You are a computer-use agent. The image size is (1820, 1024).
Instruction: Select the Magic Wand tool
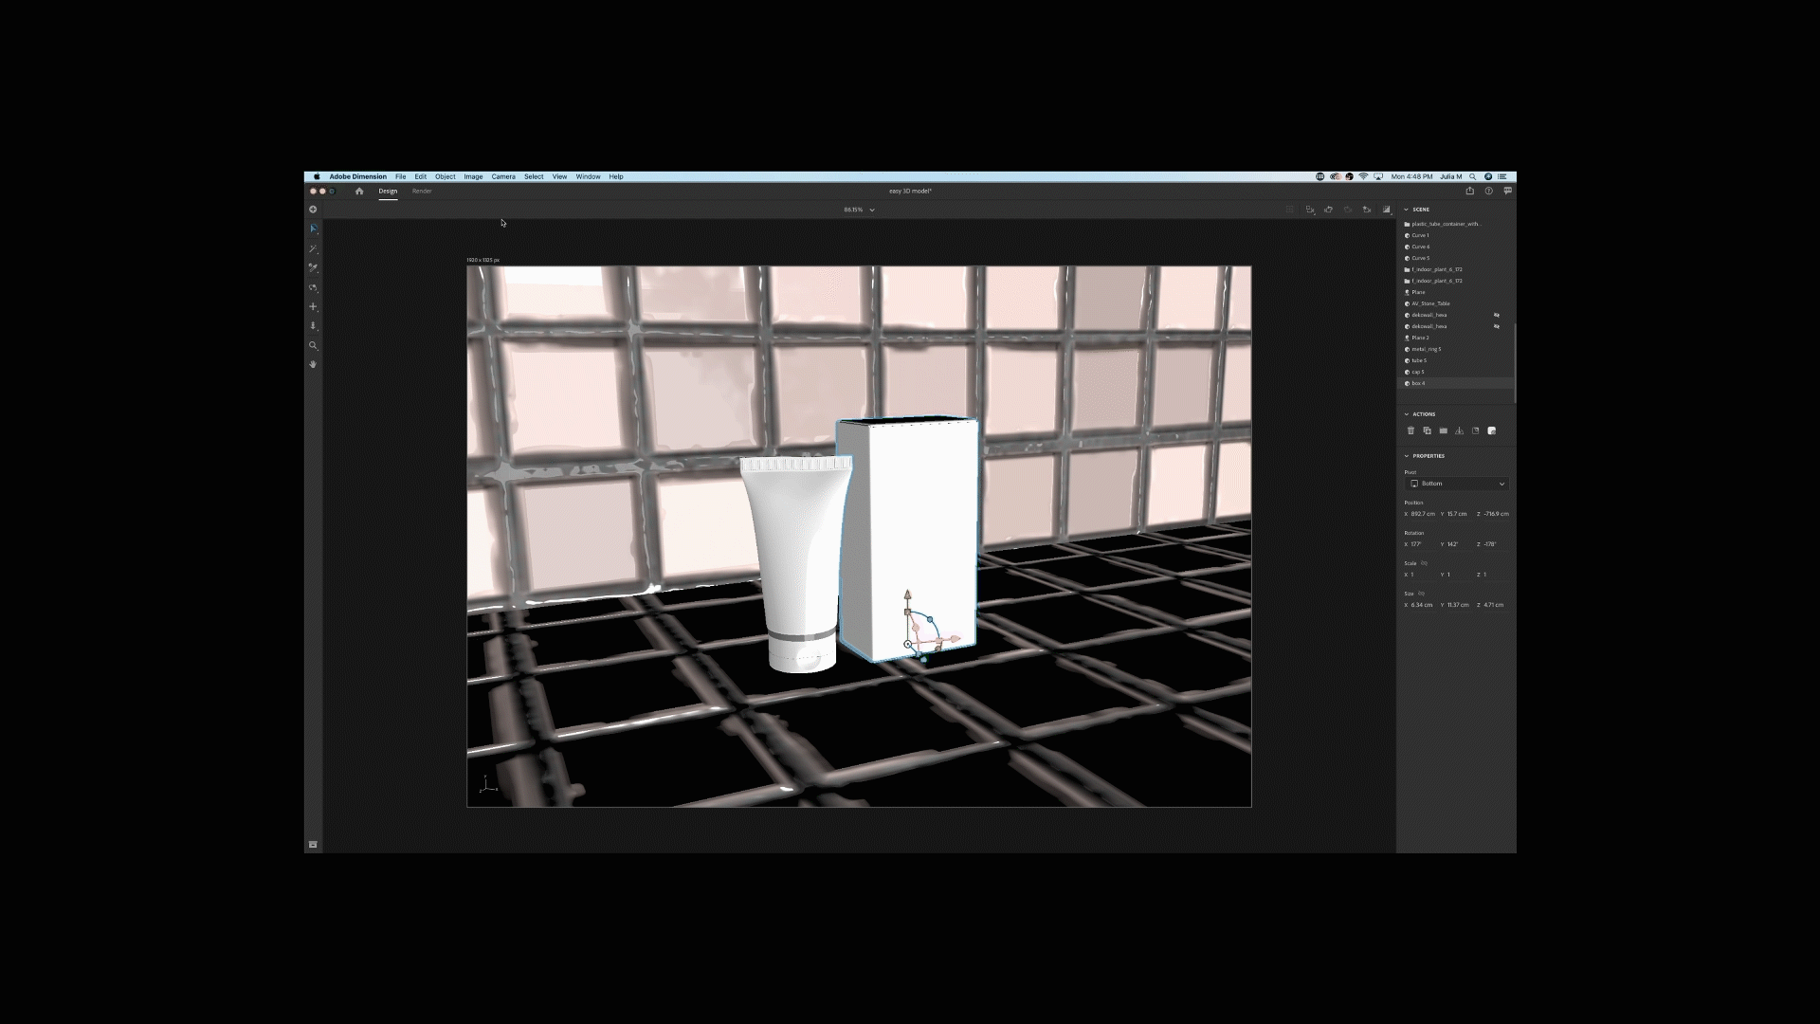(313, 248)
